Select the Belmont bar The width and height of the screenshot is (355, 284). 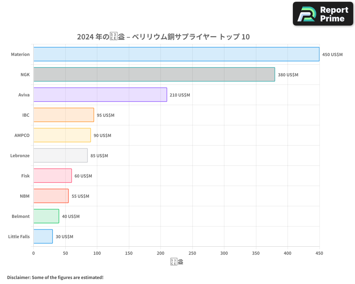click(x=46, y=216)
